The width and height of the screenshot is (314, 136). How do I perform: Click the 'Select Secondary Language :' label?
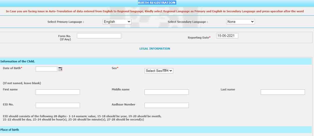[x=188, y=22]
